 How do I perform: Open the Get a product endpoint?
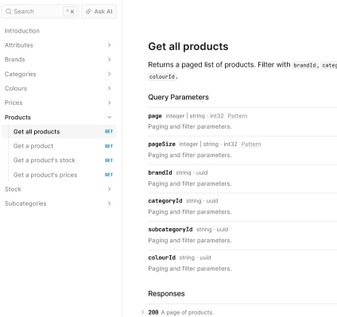(33, 146)
